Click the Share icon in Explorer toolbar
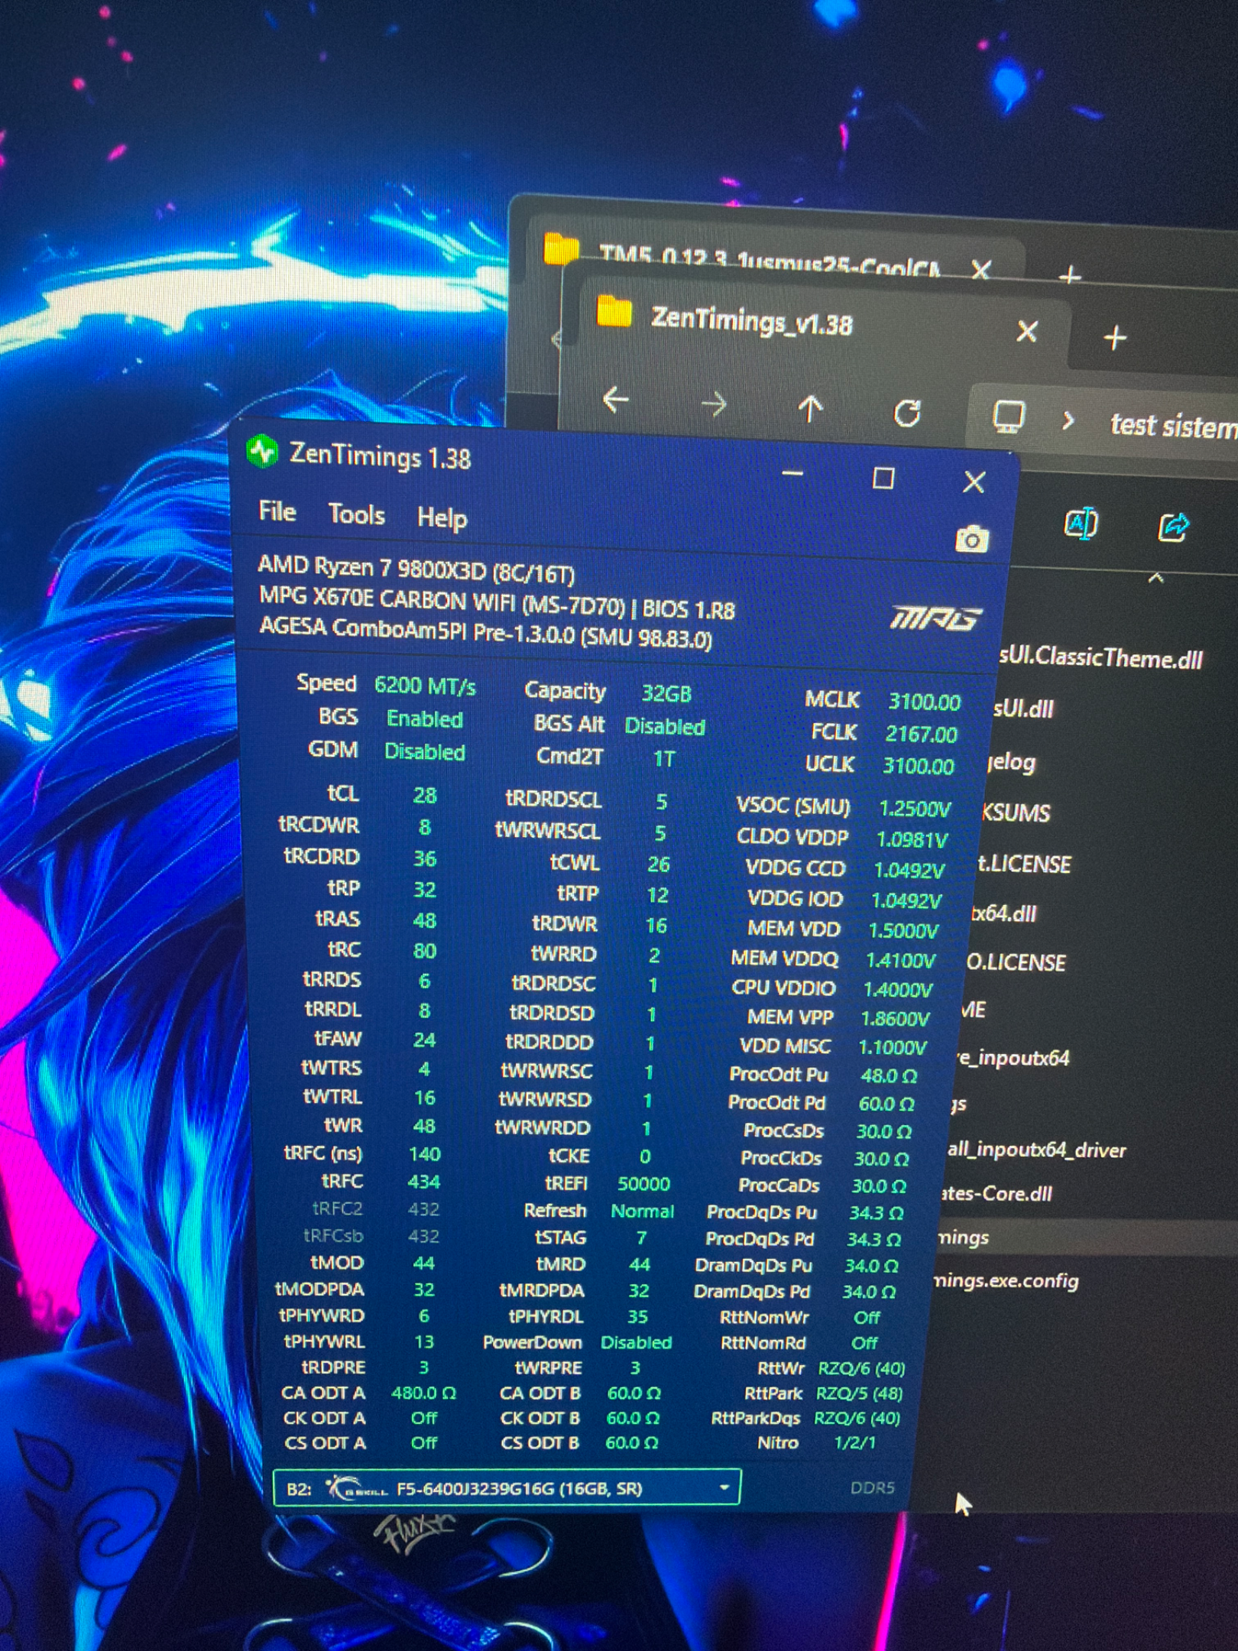This screenshot has width=1238, height=1651. (1173, 527)
